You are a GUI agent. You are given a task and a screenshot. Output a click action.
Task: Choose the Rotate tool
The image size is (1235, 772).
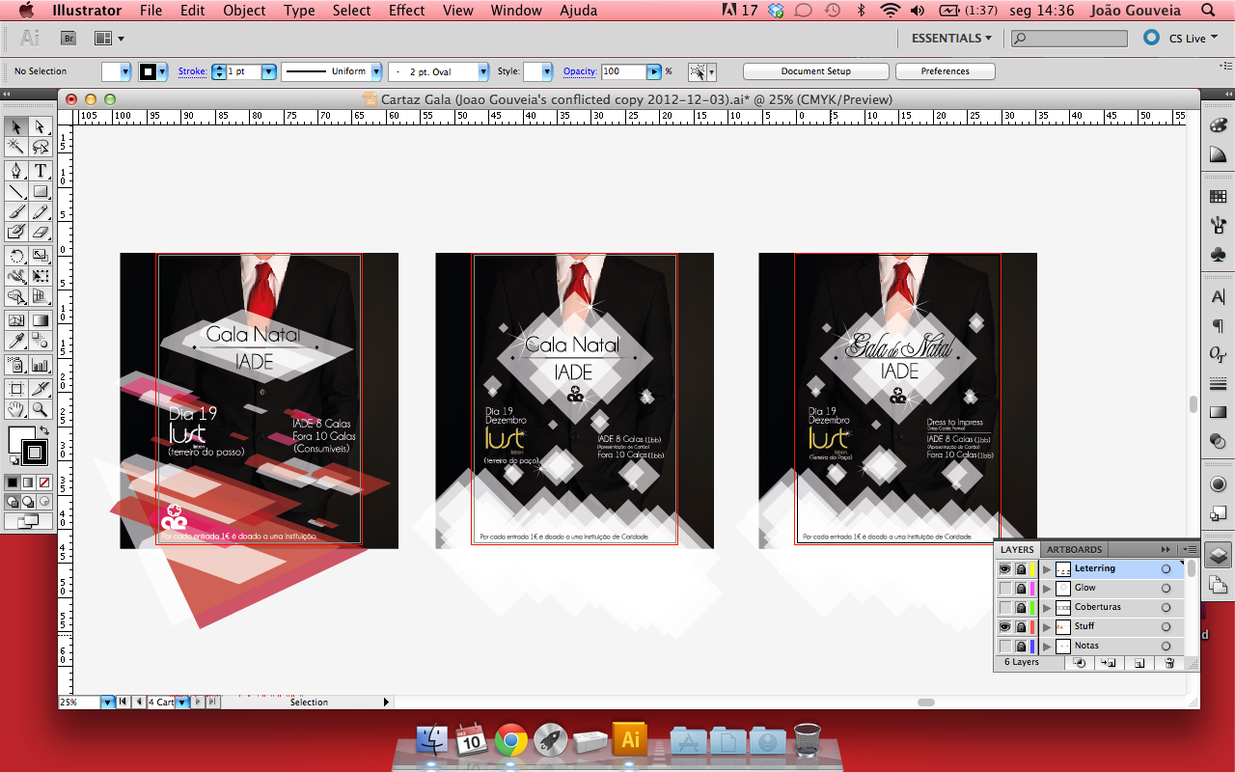pyautogui.click(x=16, y=256)
